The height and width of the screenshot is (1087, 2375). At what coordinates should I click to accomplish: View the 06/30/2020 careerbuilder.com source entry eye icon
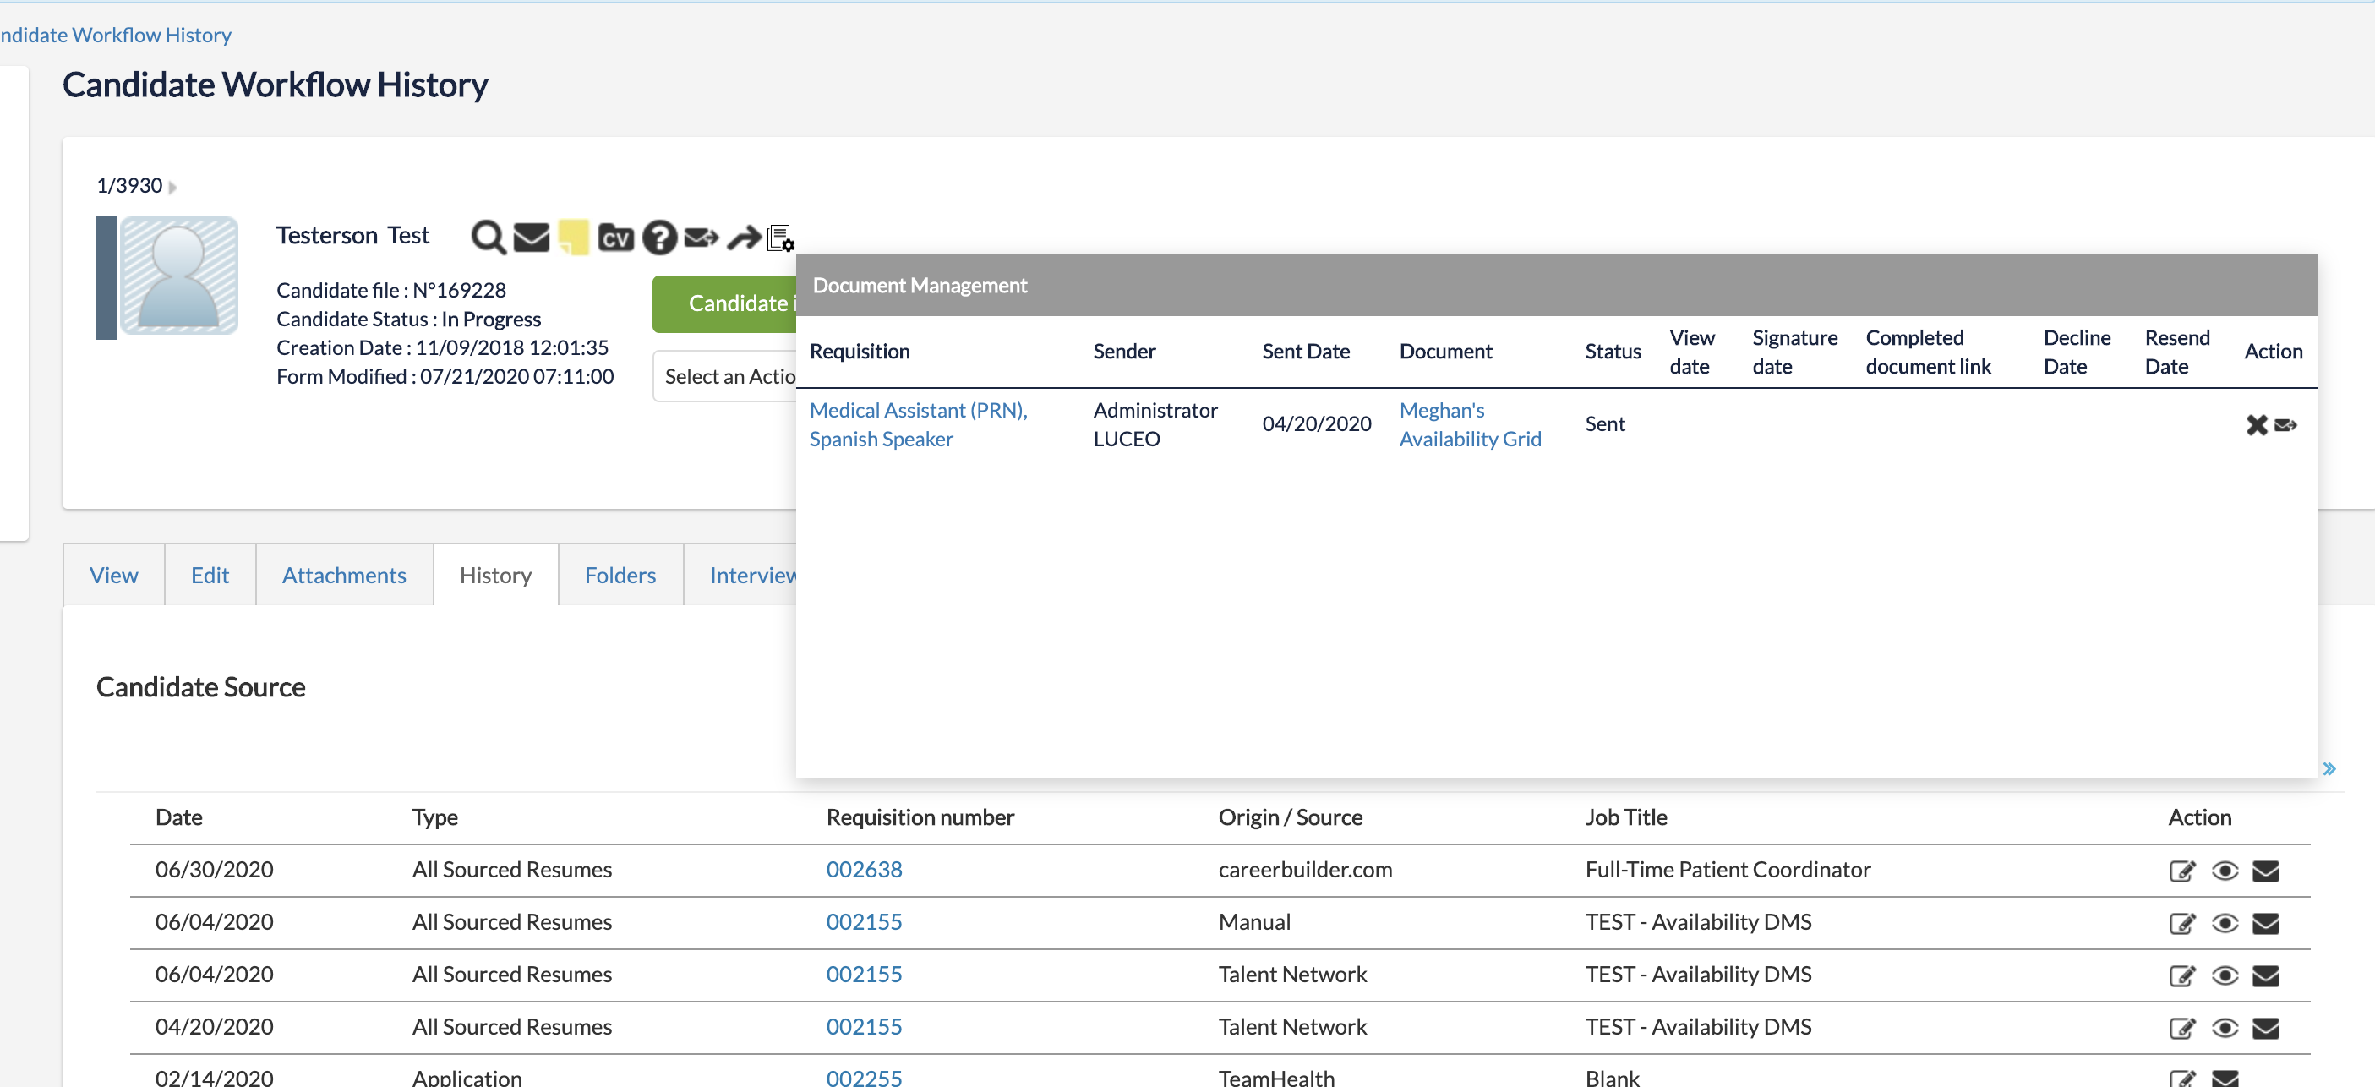pyautogui.click(x=2224, y=871)
